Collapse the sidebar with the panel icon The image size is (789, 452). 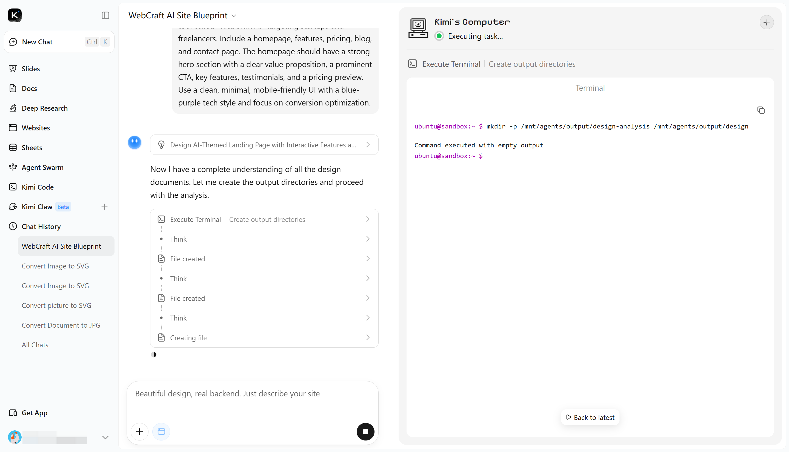pyautogui.click(x=105, y=15)
